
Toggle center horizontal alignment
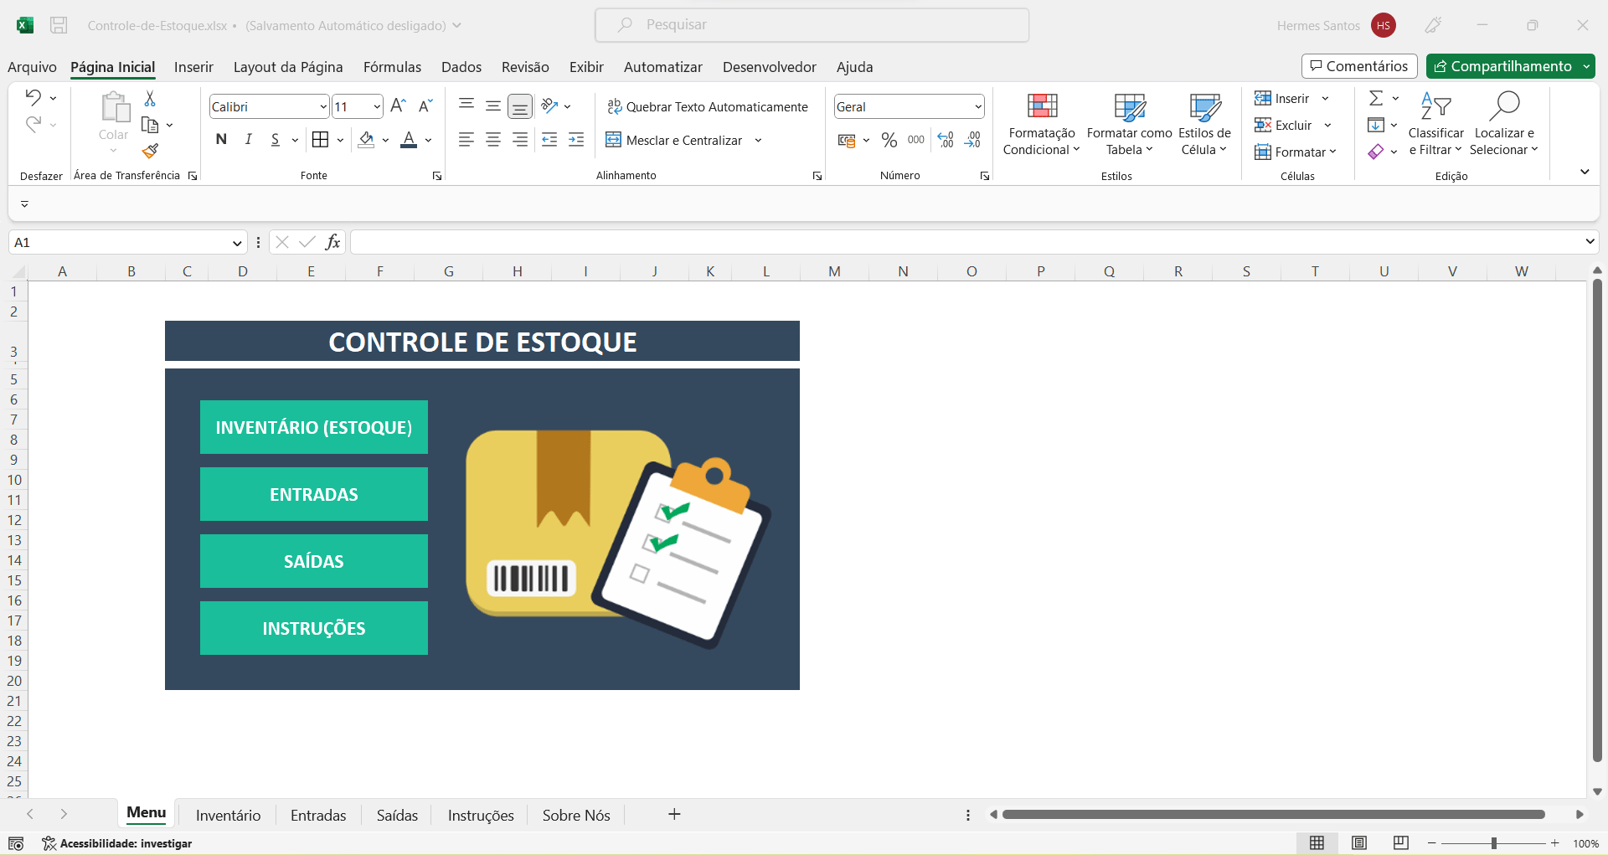pos(493,140)
